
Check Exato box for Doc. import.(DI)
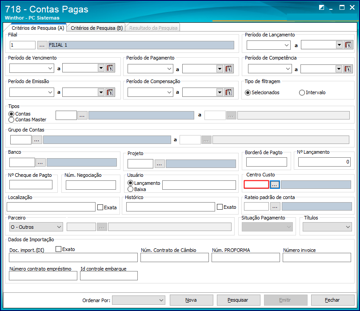tap(59, 249)
